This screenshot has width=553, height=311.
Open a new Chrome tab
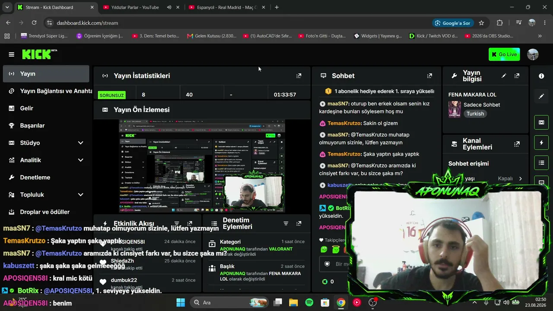point(277,7)
